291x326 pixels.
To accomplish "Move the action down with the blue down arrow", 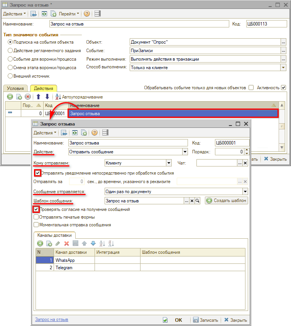I will tap(47, 97).
